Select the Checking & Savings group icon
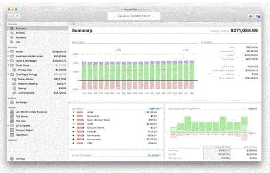Image resolution: width=270 pixels, height=173 pixels. tap(12, 74)
